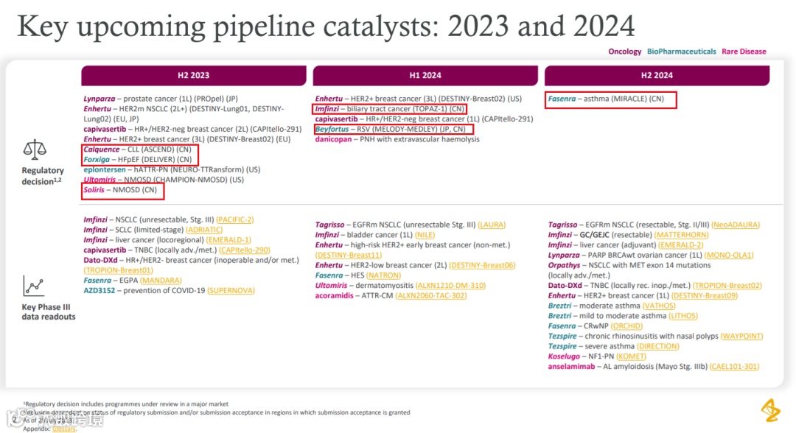Open the EMERALD-2 trial link
This screenshot has height=433, width=796.
681,245
